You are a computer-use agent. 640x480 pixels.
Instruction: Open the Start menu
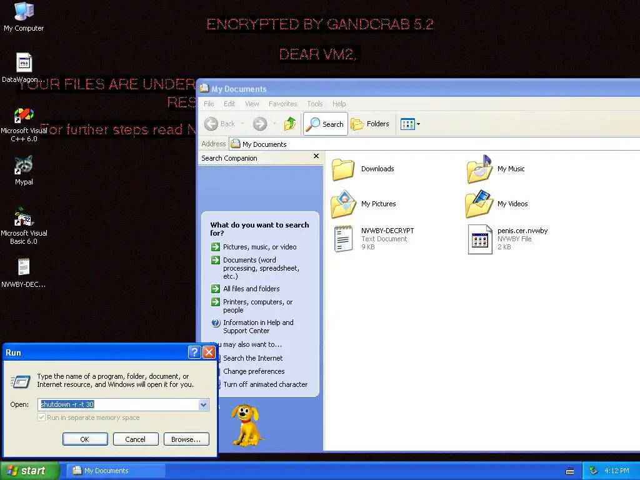coord(29,471)
